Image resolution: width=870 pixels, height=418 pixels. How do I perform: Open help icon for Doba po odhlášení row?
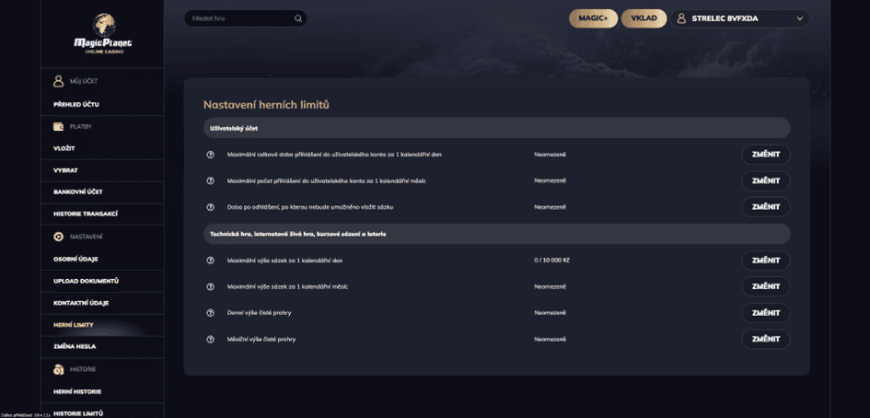click(x=210, y=207)
